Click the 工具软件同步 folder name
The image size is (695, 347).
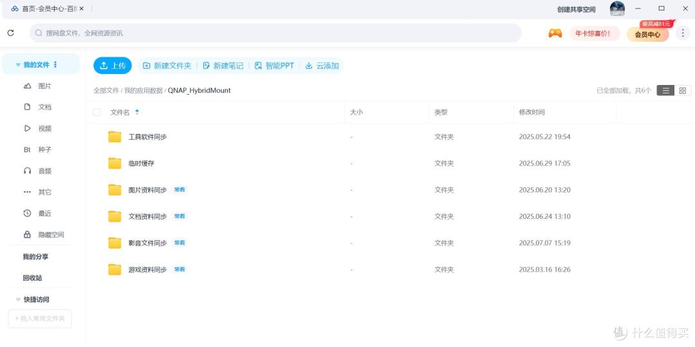tap(147, 137)
